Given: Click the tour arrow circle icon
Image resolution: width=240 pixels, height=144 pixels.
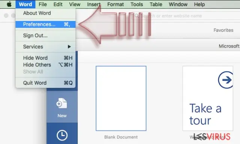Looking at the screenshot, I should [226, 80].
